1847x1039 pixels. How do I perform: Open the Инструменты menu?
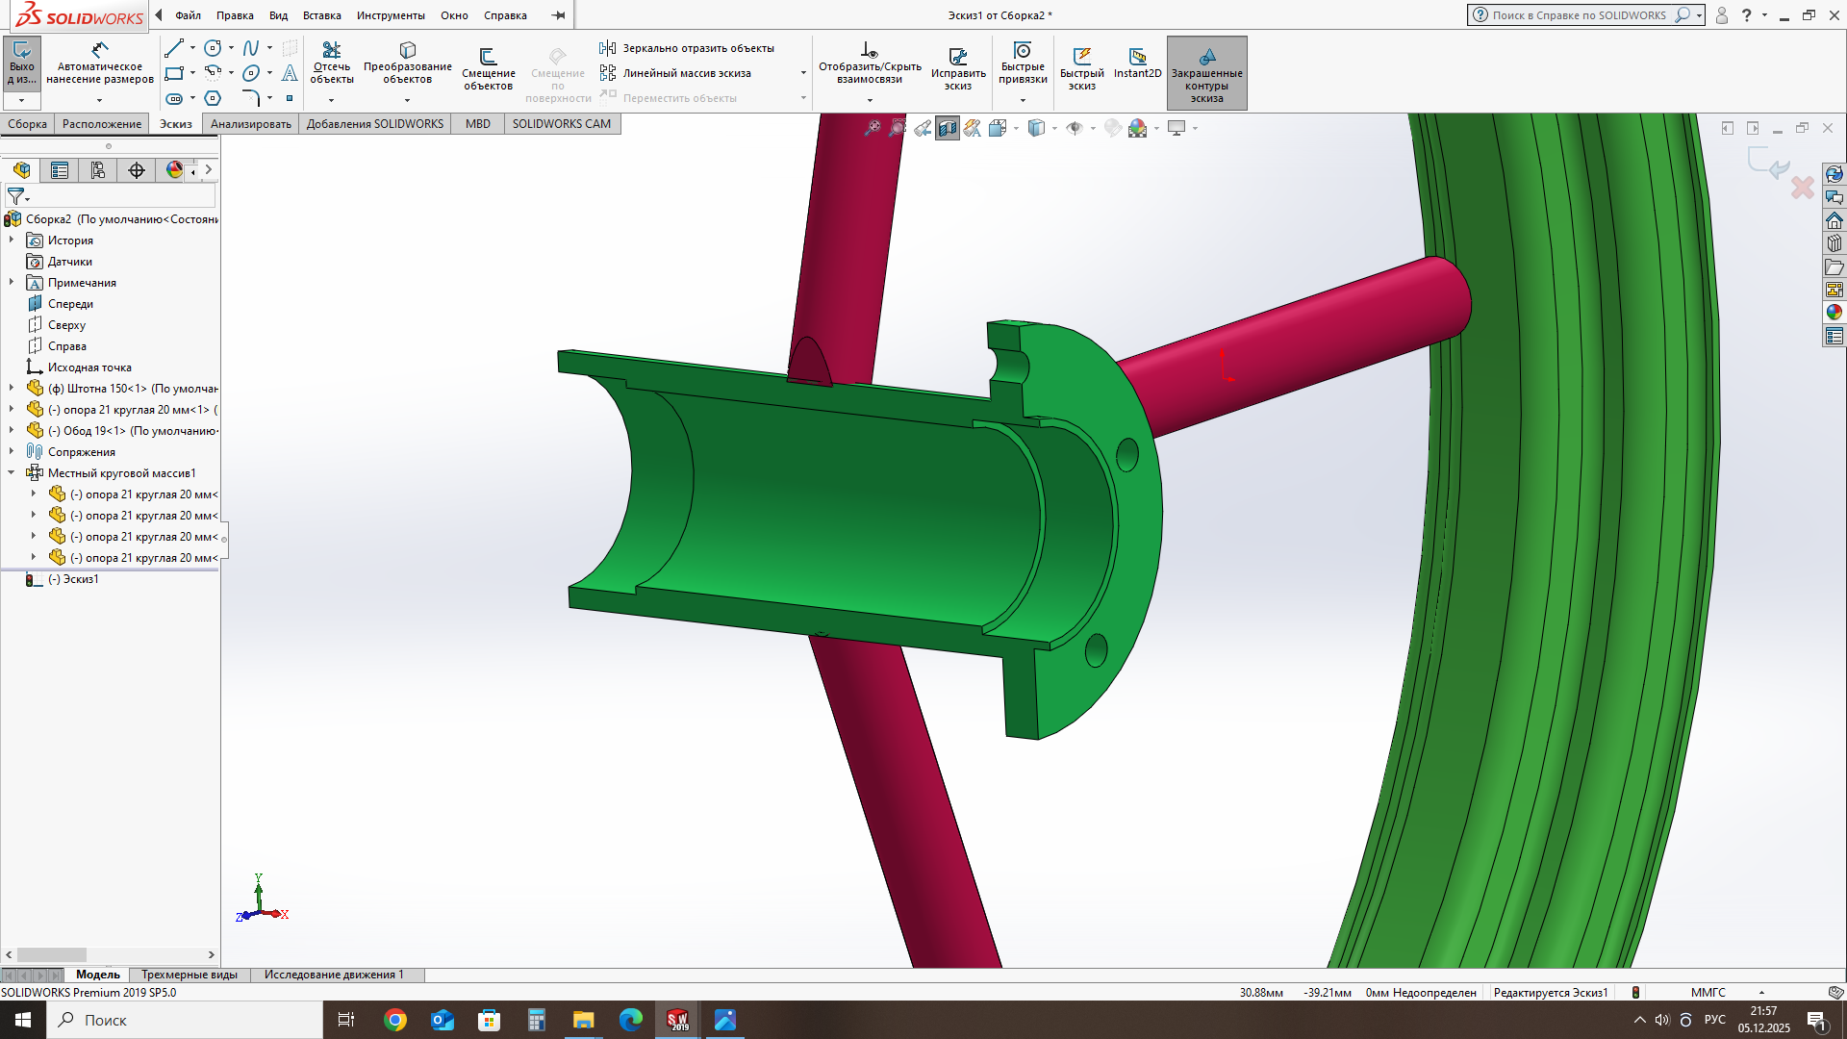(390, 15)
